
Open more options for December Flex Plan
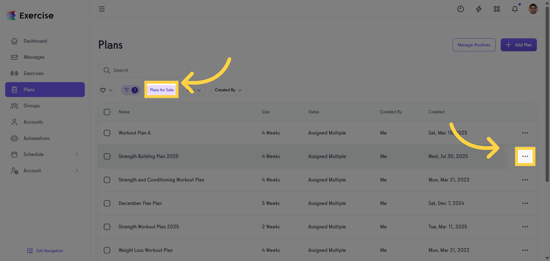coord(525,203)
